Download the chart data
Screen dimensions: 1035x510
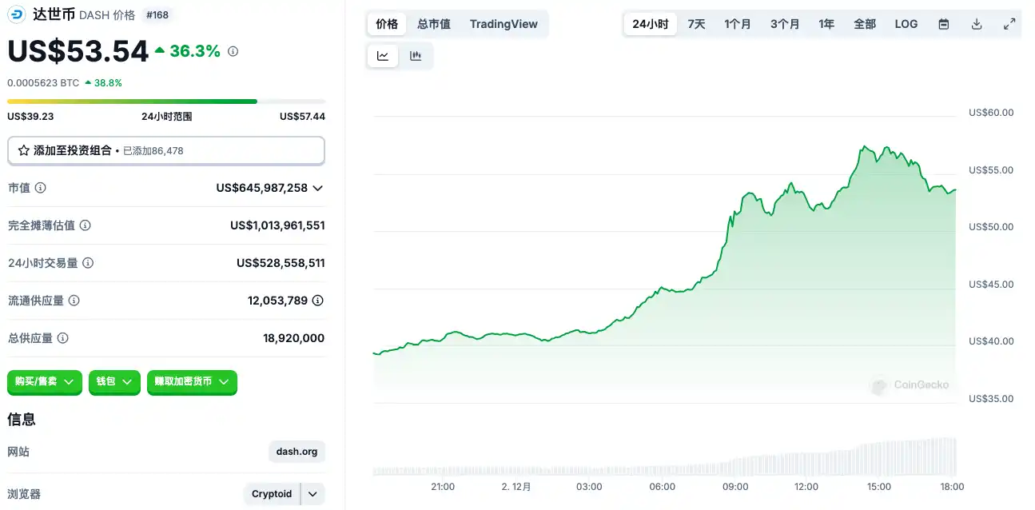pos(977,24)
